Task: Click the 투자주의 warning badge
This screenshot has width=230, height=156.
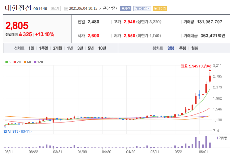Action: [x=160, y=8]
